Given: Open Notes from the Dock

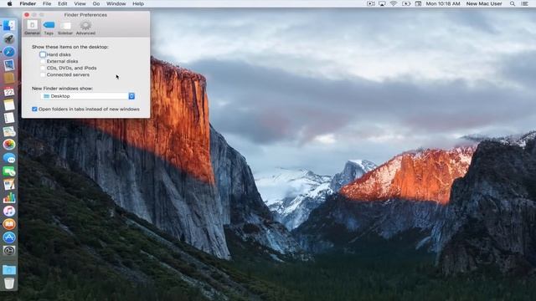Looking at the screenshot, I should click(9, 105).
